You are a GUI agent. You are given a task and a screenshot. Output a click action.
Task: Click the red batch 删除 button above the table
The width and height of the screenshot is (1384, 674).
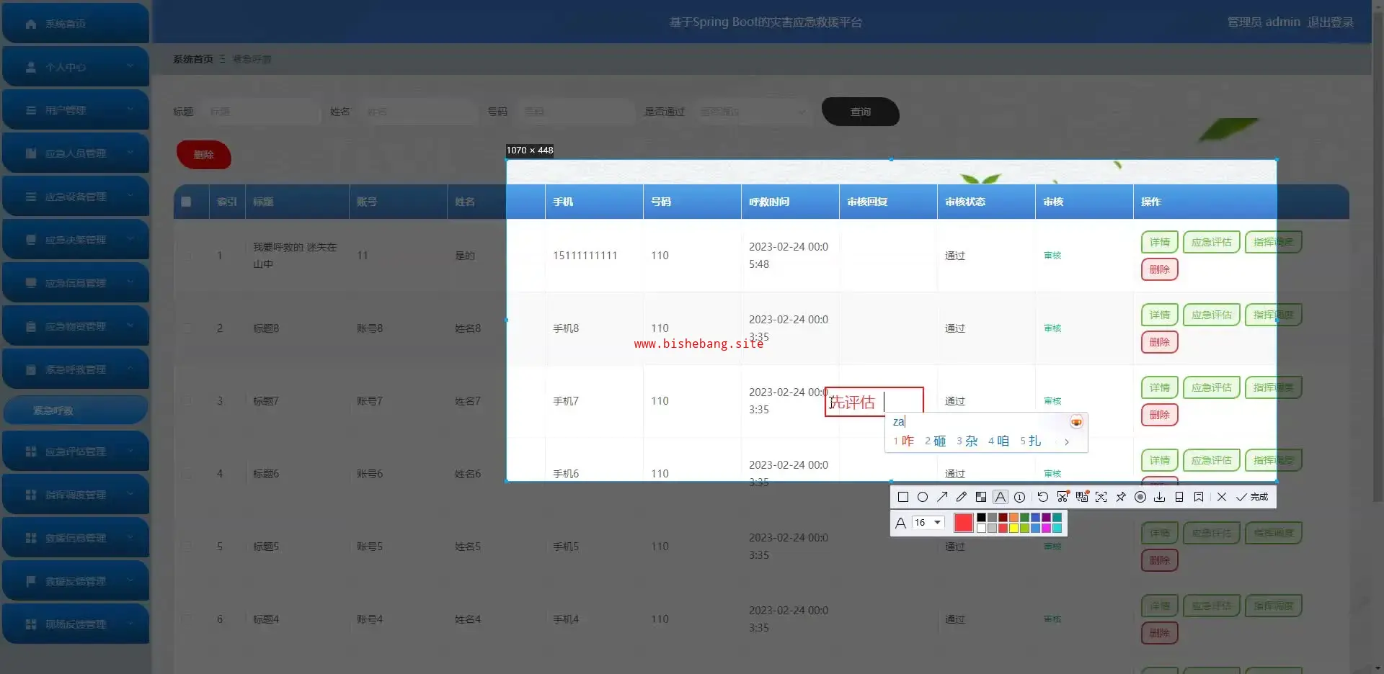pos(204,155)
